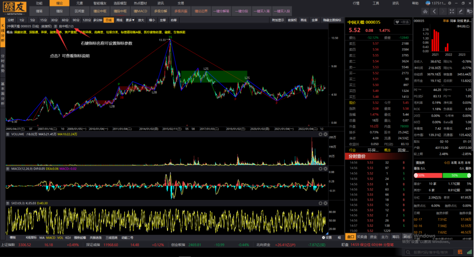The image size is (474, 257).
Task: Toggle 隐藏主图指标 to hide main indicators
Action: (x=332, y=20)
